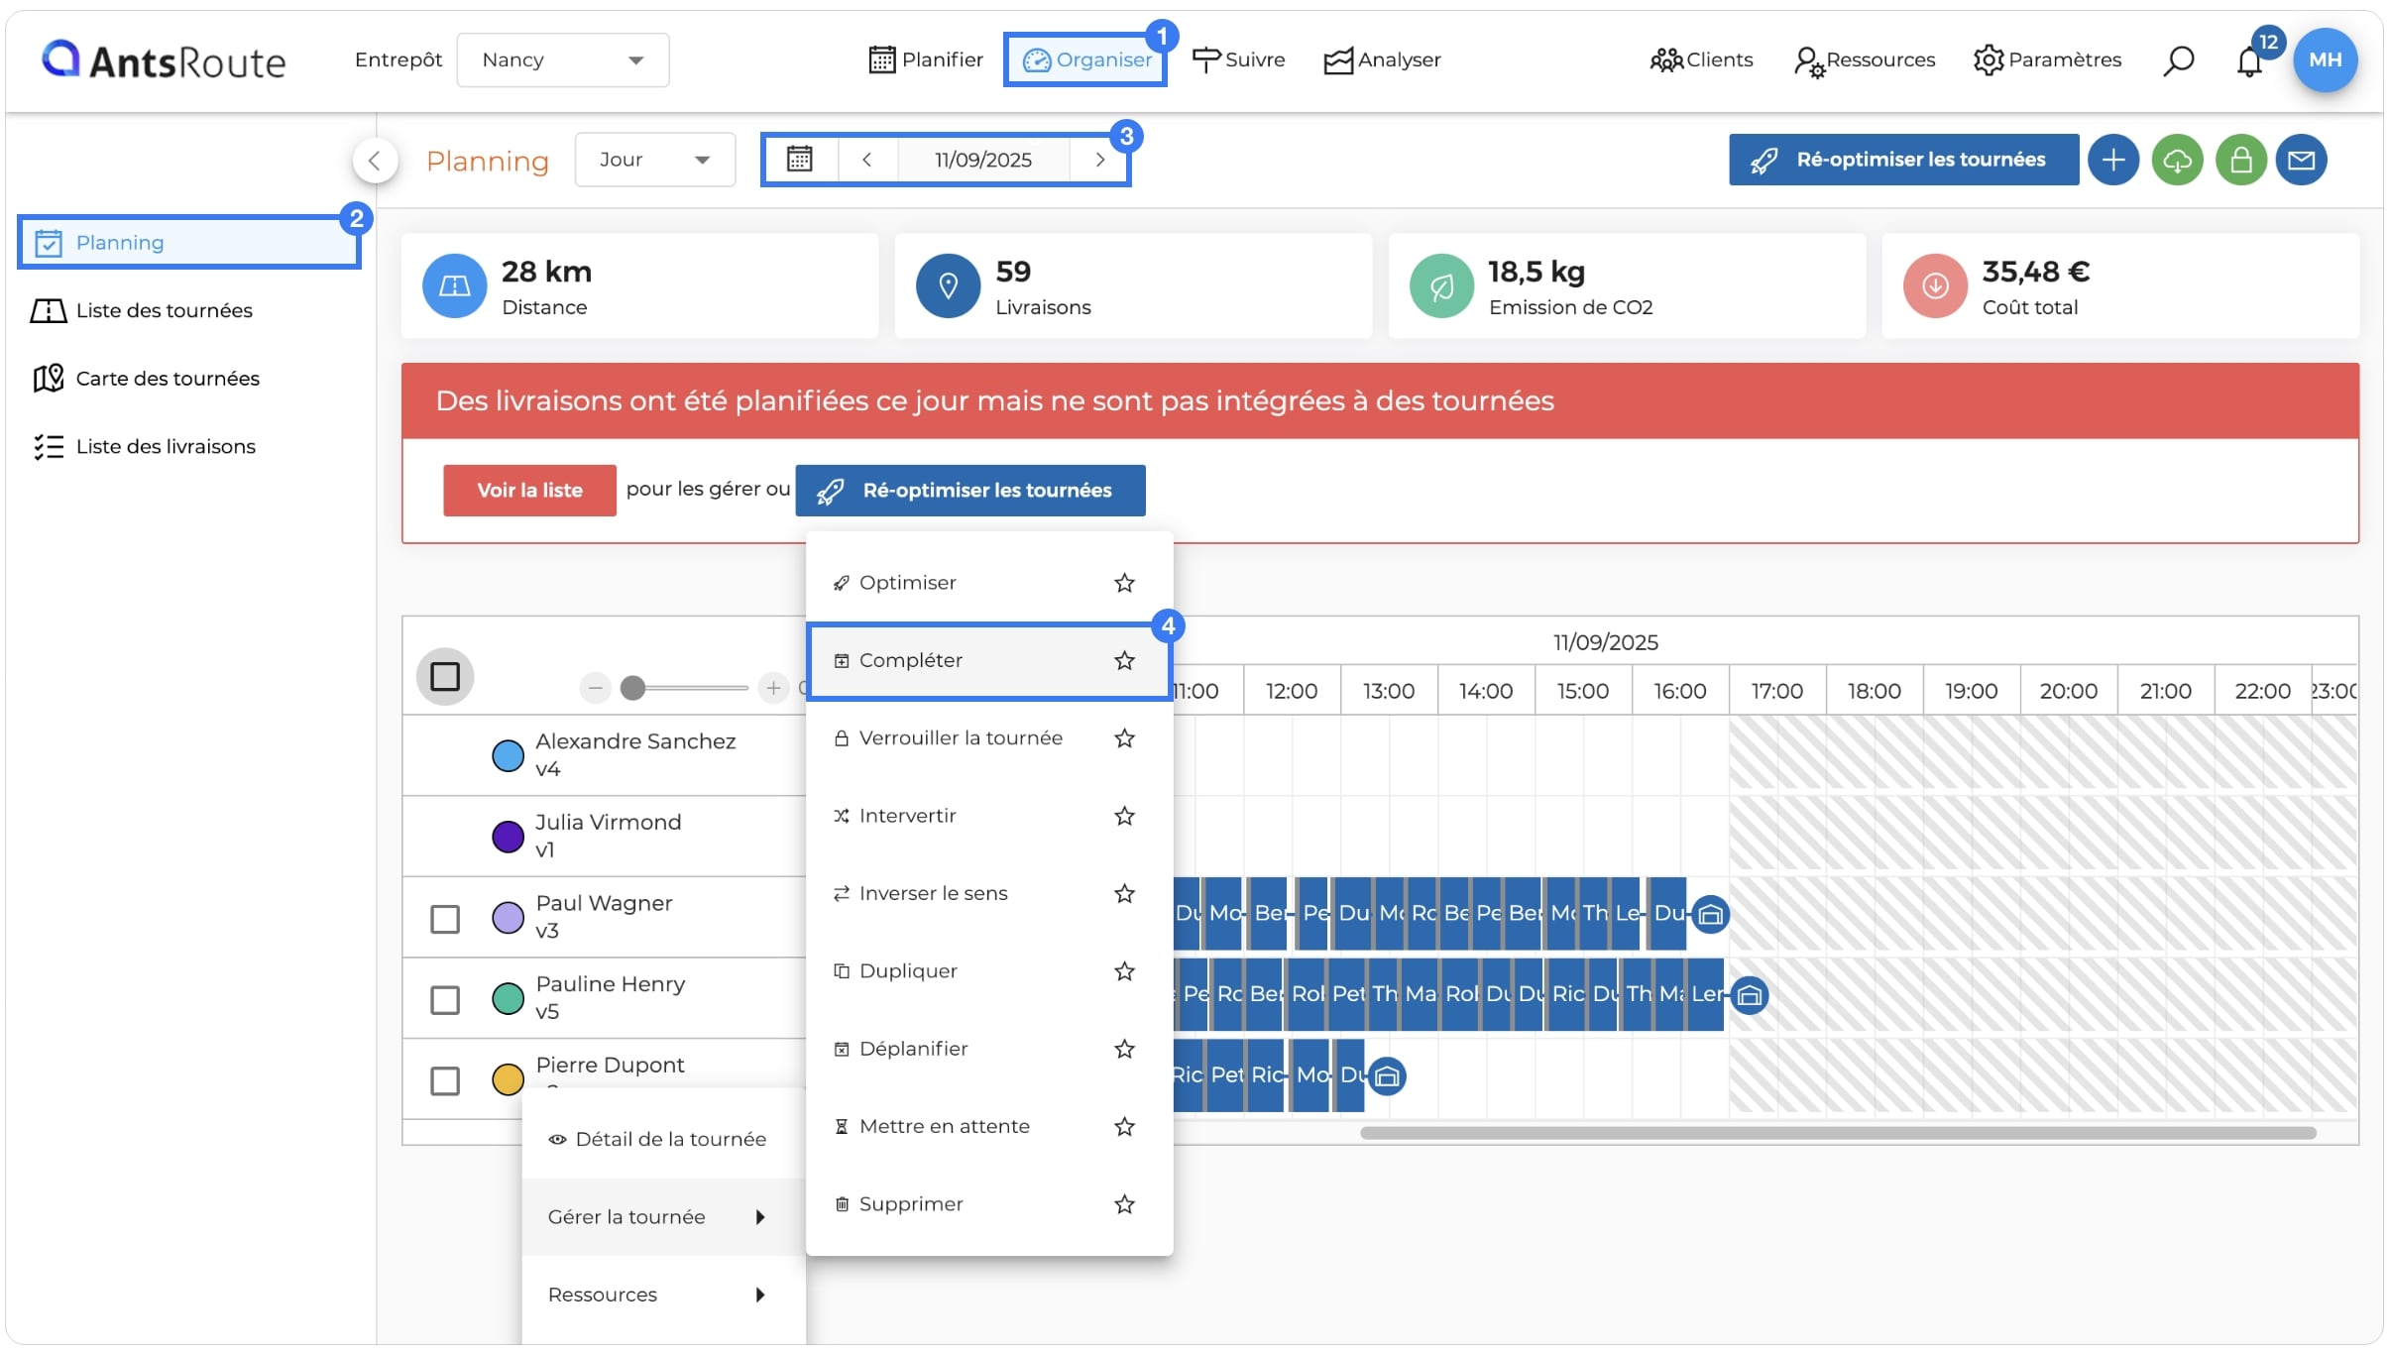Click the blue plus add button
The image size is (2389, 1354).
(x=2113, y=160)
